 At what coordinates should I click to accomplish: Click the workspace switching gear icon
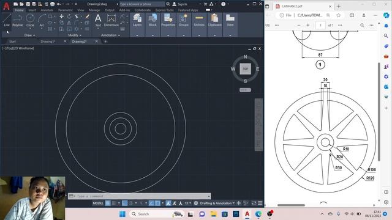(x=196, y=203)
